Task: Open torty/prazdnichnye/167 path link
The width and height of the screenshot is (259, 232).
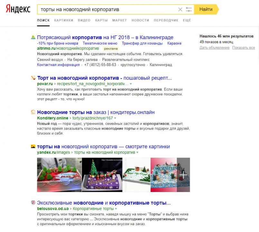Action: 93,118
